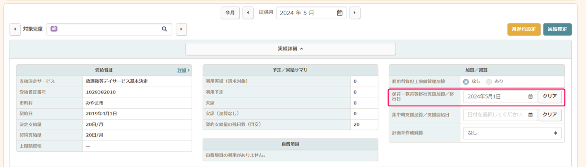Screen dimensions: 586x167
Task: Open calendar icon for 移行日 date field
Action: 530,96
